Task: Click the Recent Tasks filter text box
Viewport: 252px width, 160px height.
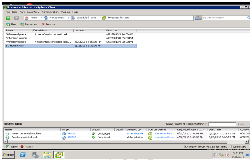Action: (222, 124)
